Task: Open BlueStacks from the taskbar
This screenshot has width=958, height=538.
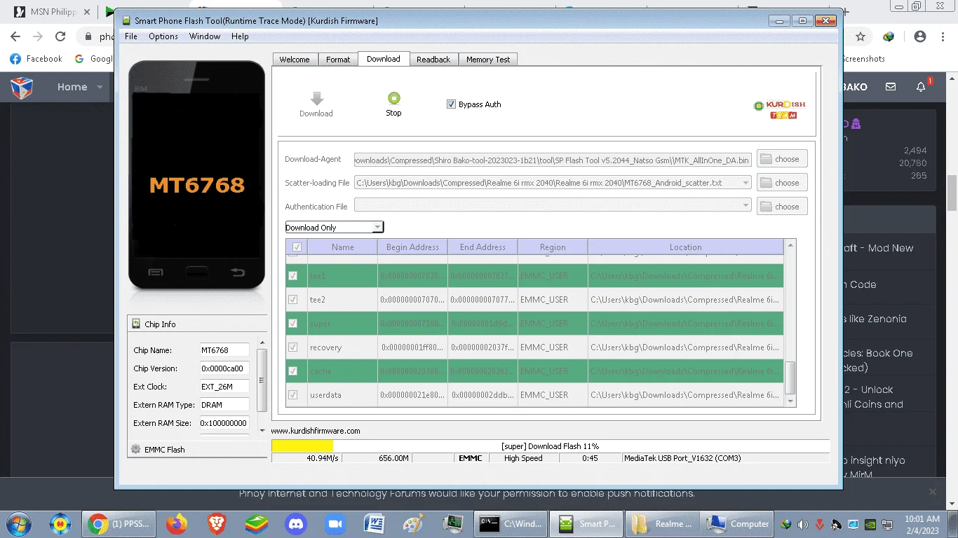Action: click(257, 523)
